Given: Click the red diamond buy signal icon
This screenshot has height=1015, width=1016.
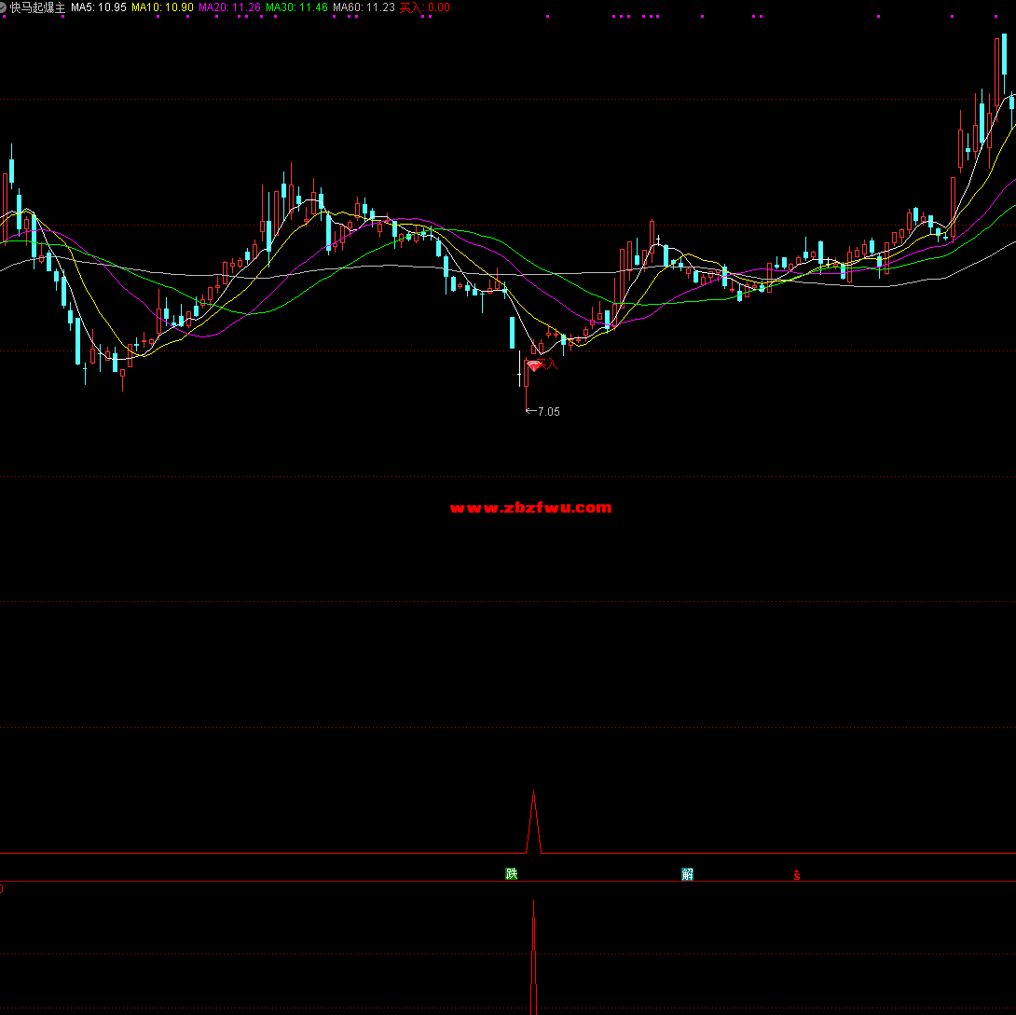Looking at the screenshot, I should tap(534, 366).
